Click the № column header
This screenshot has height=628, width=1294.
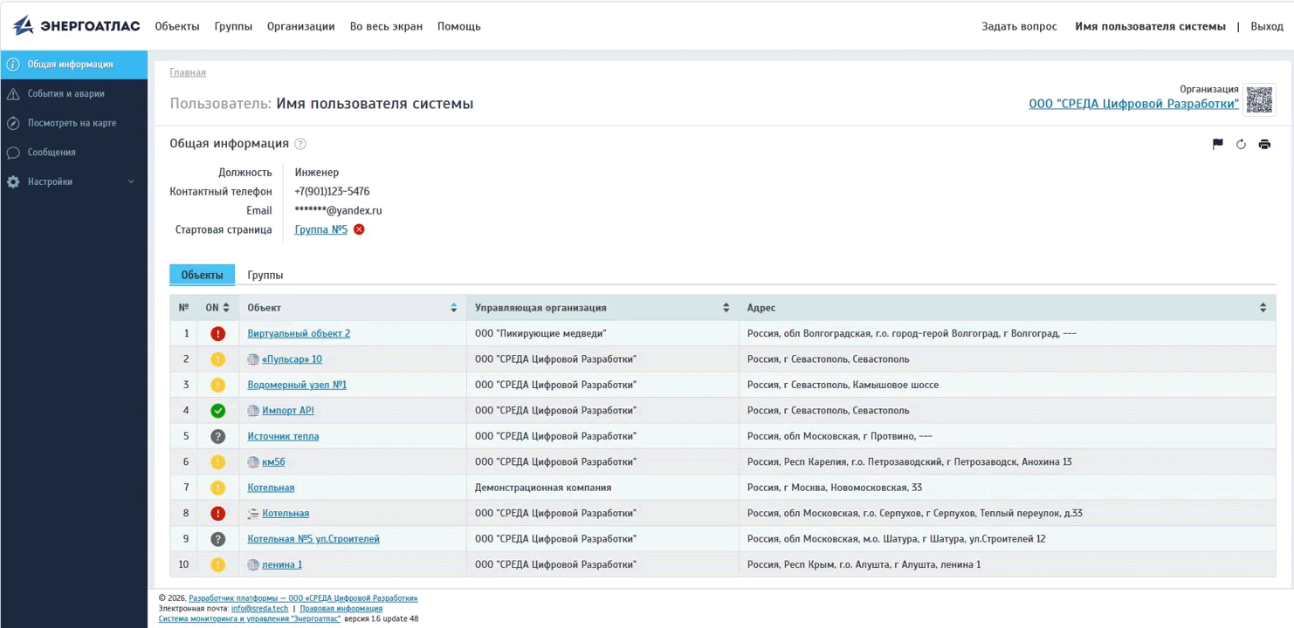tap(183, 308)
